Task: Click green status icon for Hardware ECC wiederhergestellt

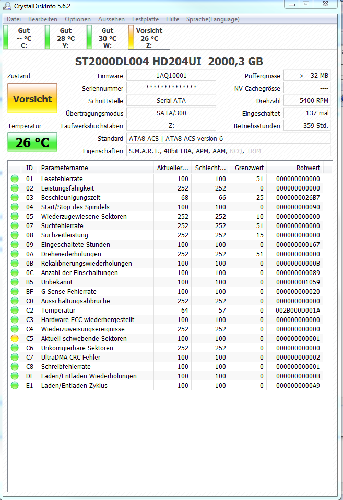Action: [15, 319]
